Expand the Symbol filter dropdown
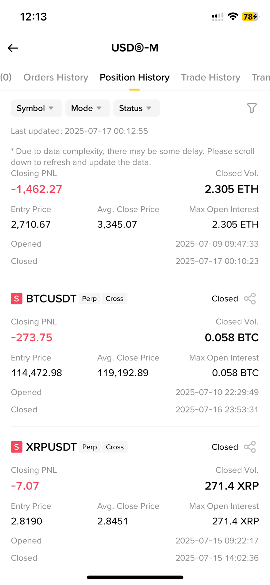 pyautogui.click(x=37, y=108)
